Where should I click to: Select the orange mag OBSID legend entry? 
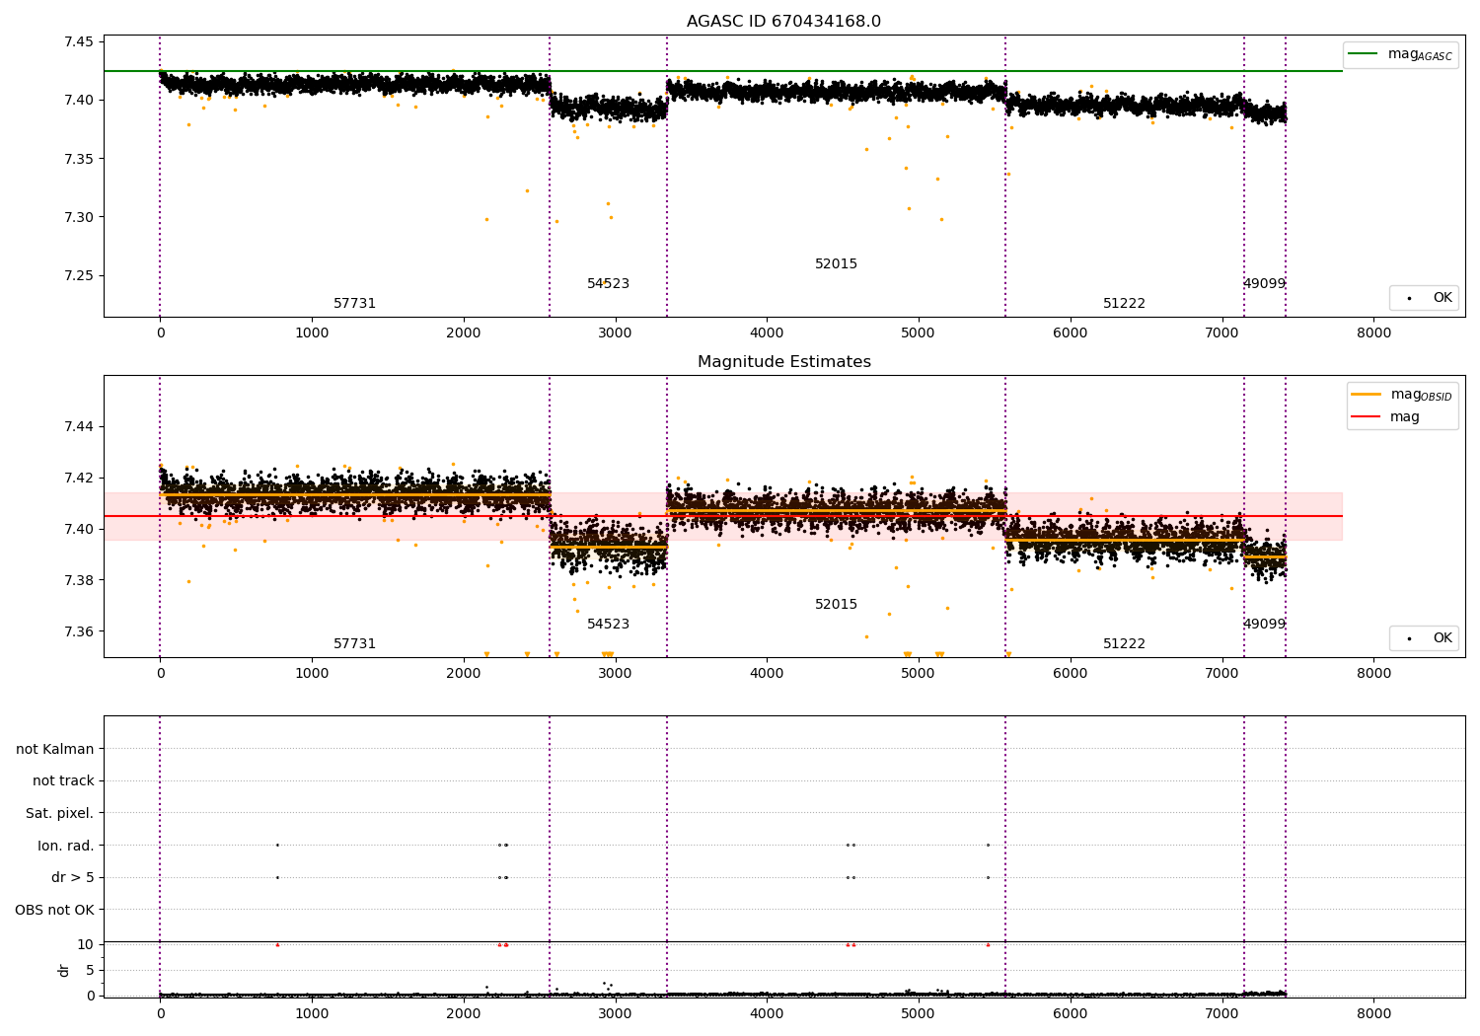1401,395
